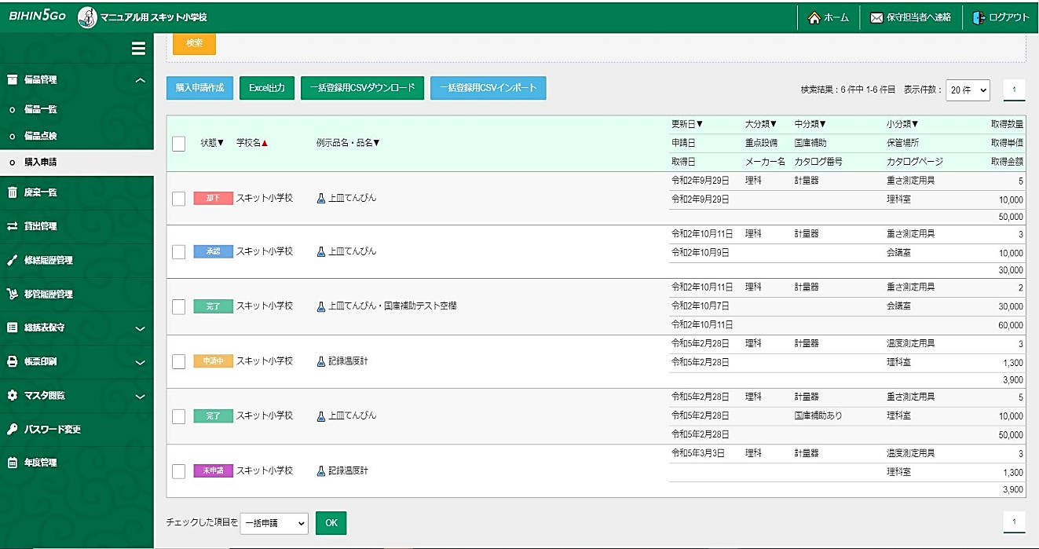Open the 表示件数 20件 dropdown
The height and width of the screenshot is (549, 1039).
(x=968, y=90)
